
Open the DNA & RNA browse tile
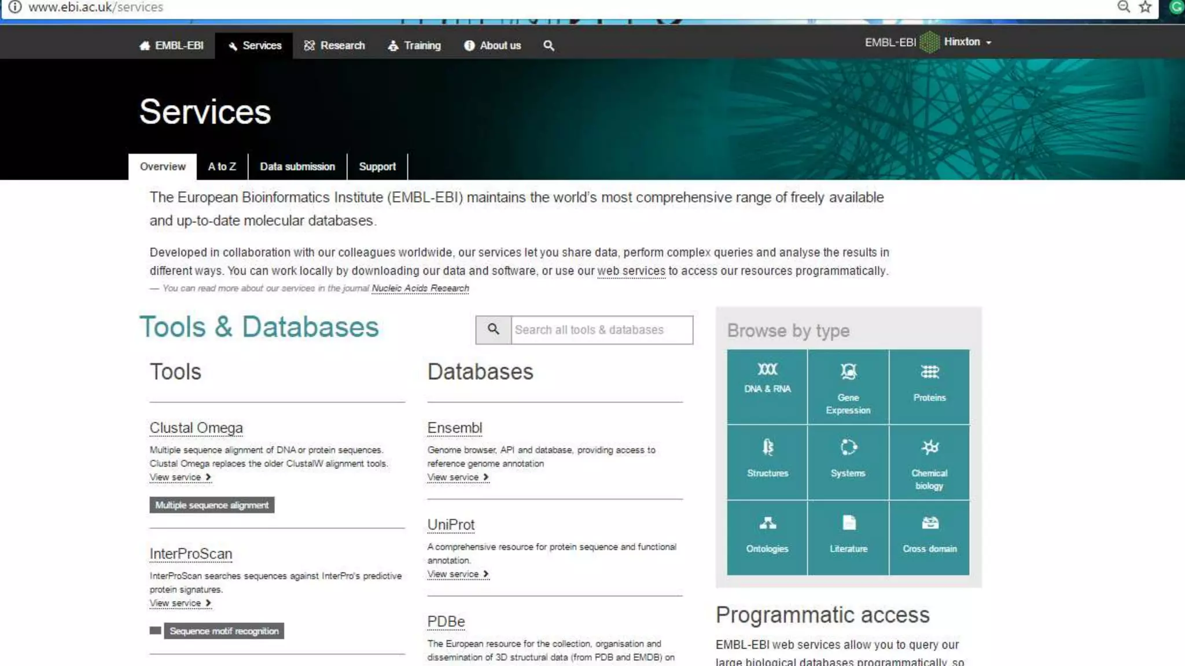767,386
